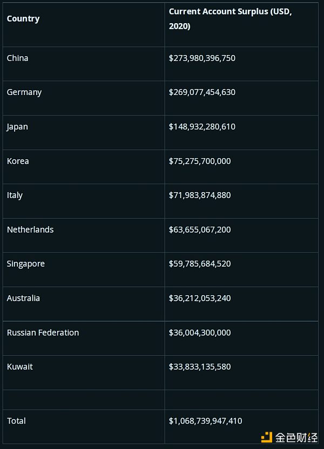Select Japan's $148,932,280,610 figure
Image resolution: width=324 pixels, height=449 pixels.
202,127
